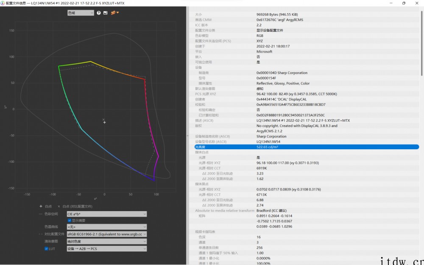Click the description LQ134N1JW54 #1 2022-02-21 value
This screenshot has height=265, width=424.
(x=303, y=120)
